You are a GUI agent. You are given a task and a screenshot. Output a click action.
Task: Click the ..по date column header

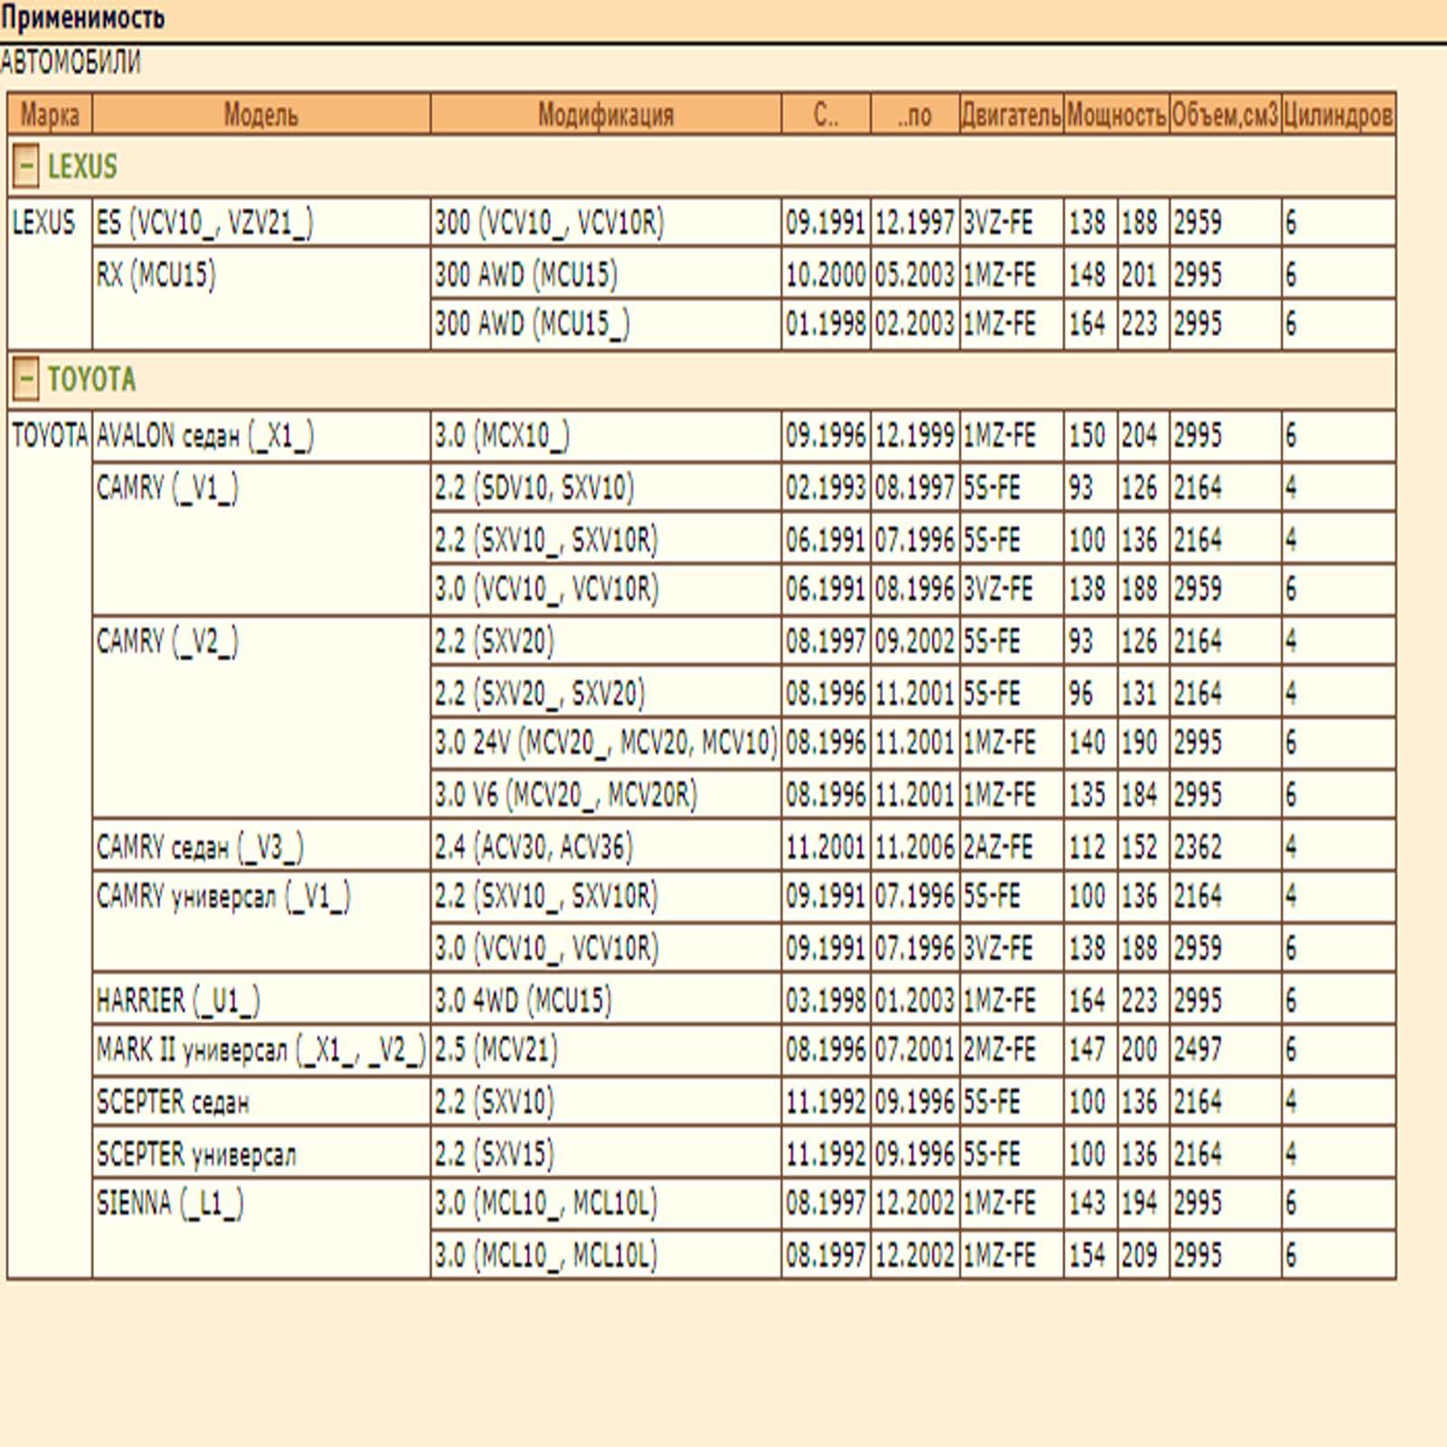point(915,115)
